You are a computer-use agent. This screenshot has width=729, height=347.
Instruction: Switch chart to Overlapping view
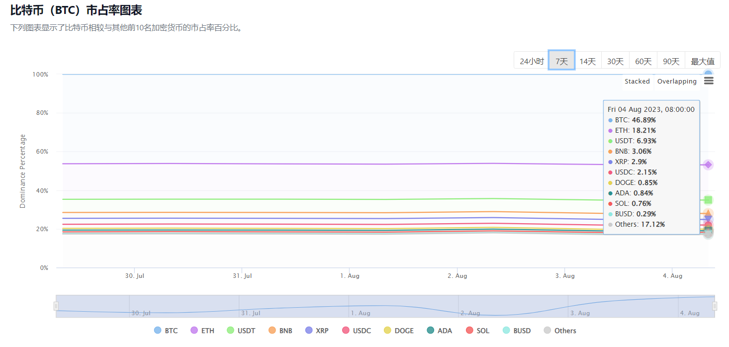coord(676,82)
